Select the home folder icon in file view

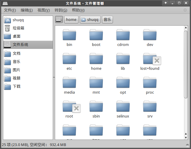pyautogui.click(x=96, y=59)
